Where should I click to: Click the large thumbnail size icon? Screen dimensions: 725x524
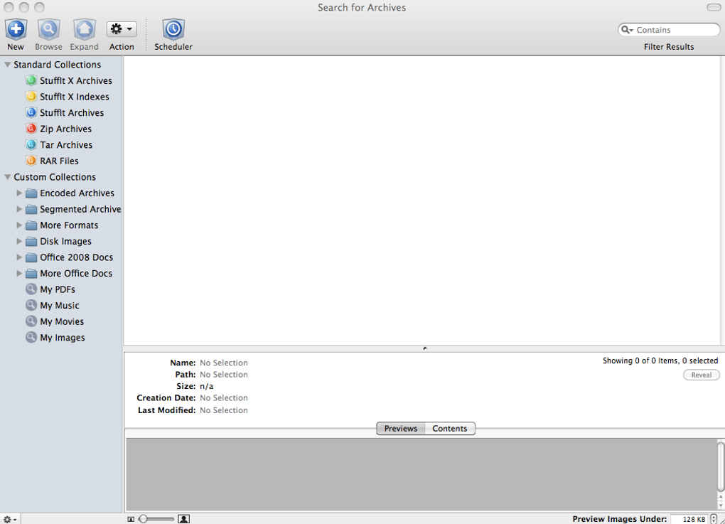[183, 519]
